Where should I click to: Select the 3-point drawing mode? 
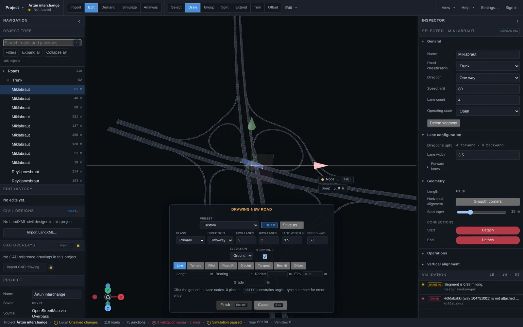[x=246, y=266]
